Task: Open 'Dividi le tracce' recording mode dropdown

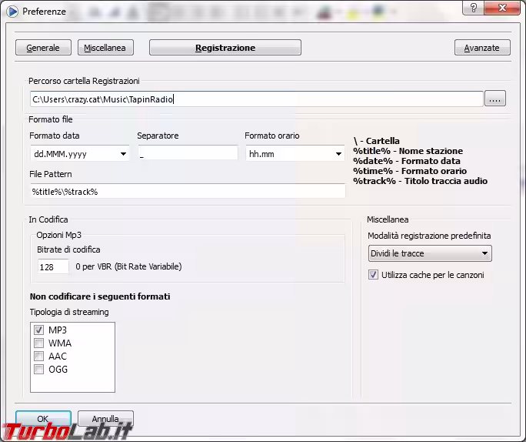Action: click(429, 253)
